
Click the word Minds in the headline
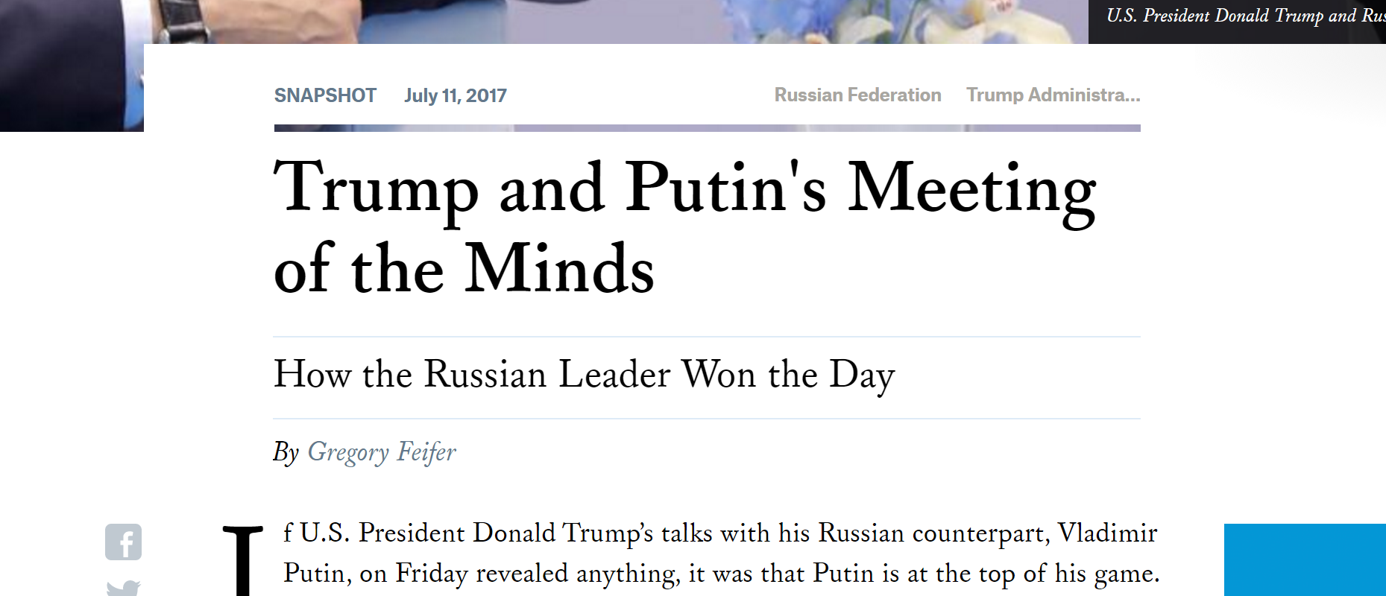click(x=560, y=269)
